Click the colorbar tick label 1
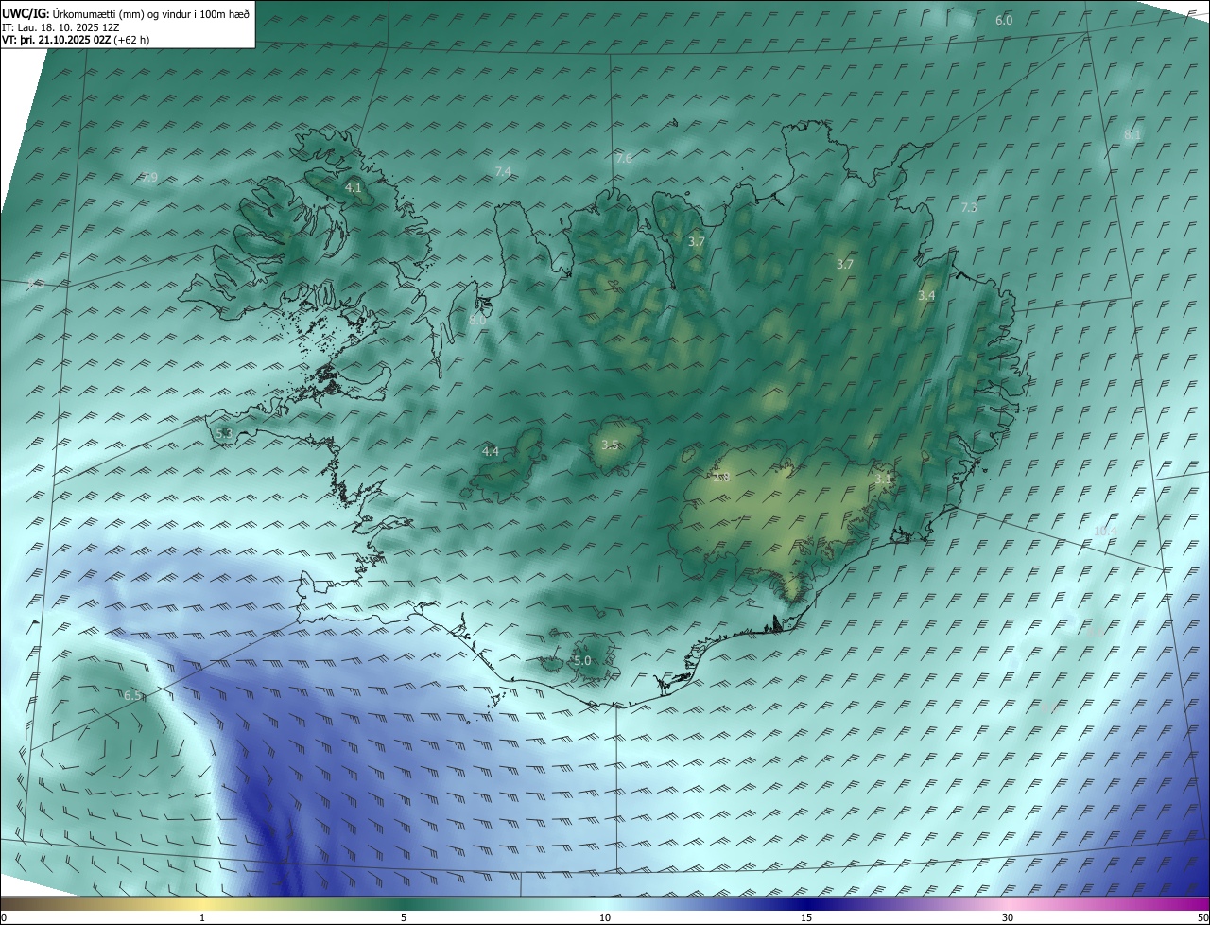The image size is (1210, 925). pyautogui.click(x=202, y=917)
